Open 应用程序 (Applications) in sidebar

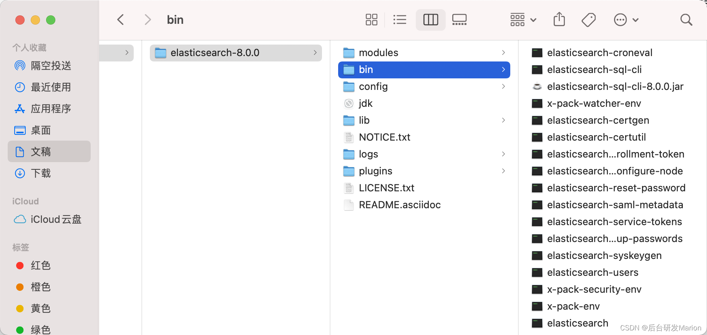[49, 109]
